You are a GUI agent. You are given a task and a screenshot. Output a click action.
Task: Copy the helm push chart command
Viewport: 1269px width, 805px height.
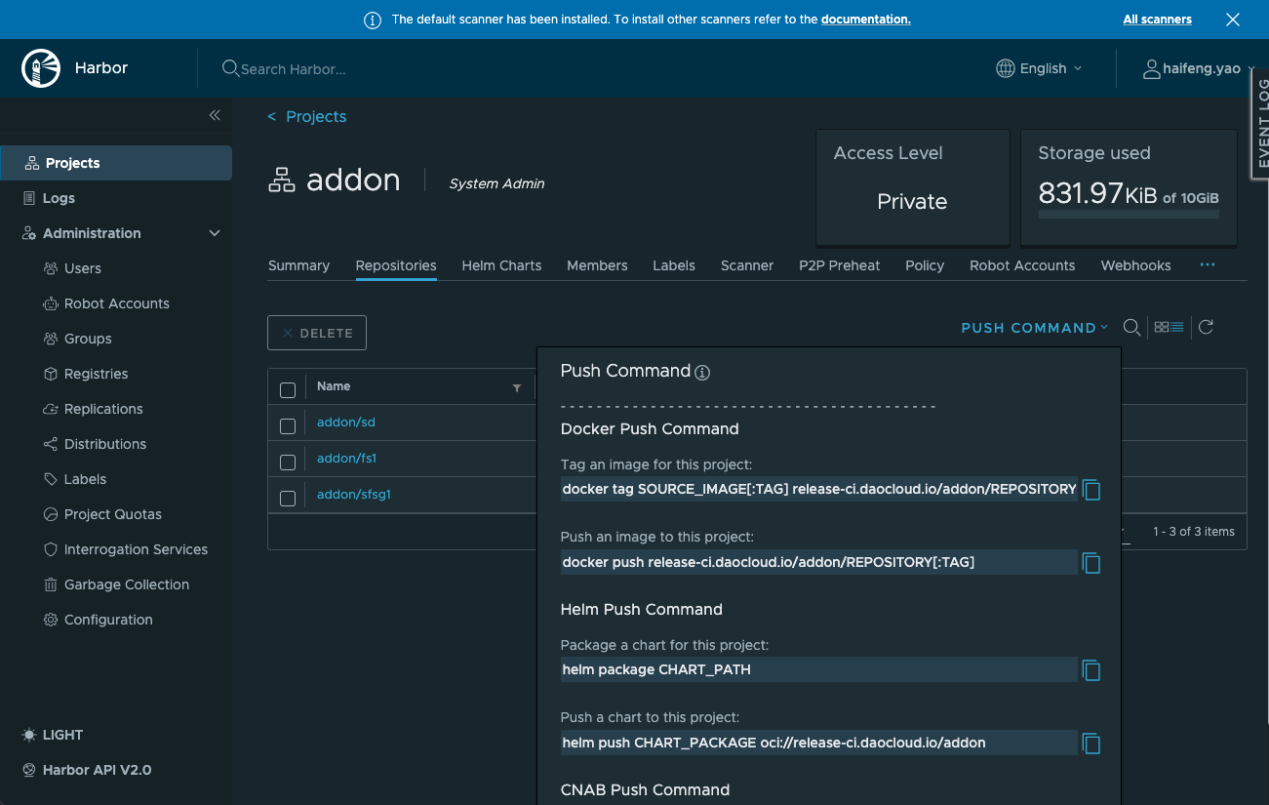(x=1091, y=744)
